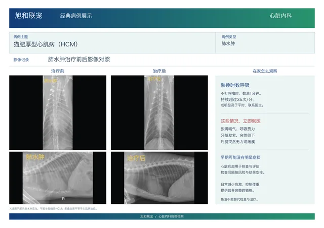The height and width of the screenshot is (228, 324).
Task: Click the '治疗前' column heading
Action: click(x=58, y=71)
